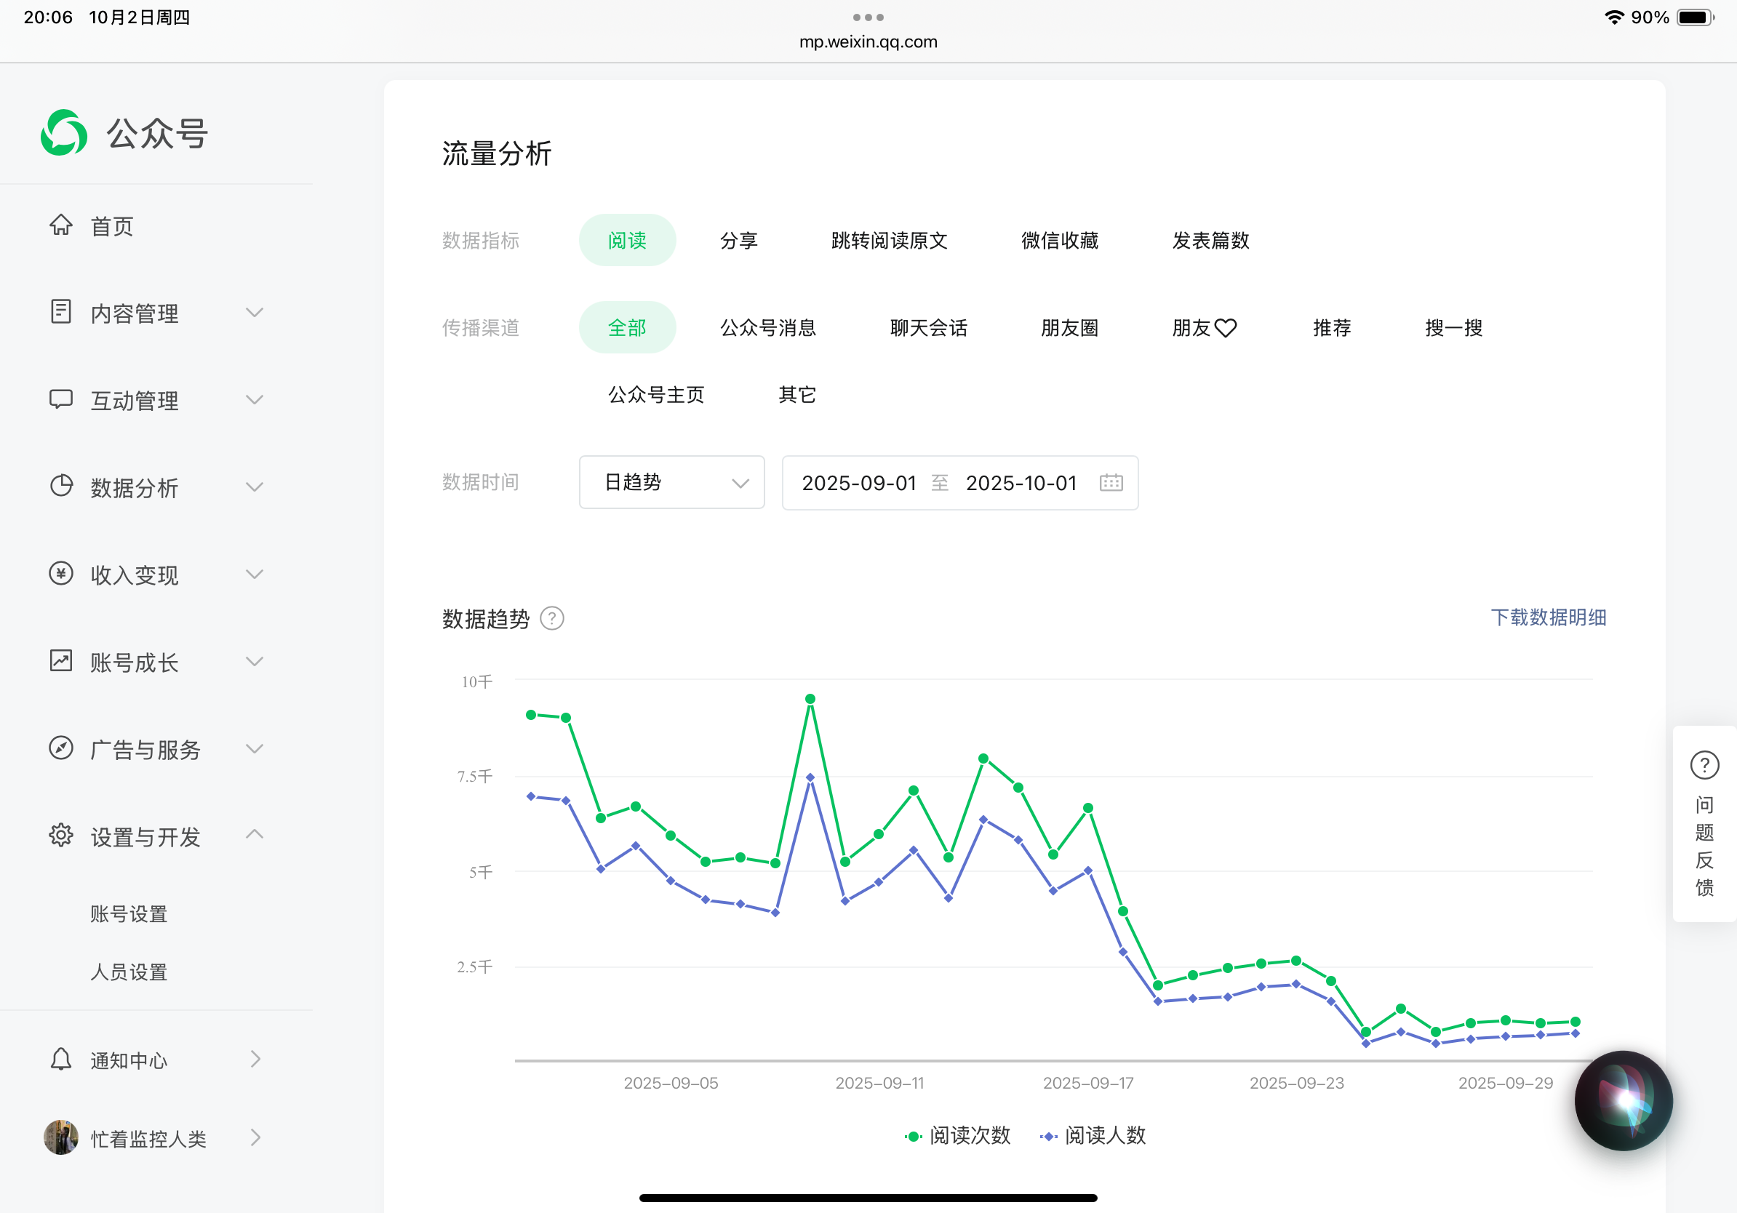Click the 通知中心 bell icon
Viewport: 1737px width, 1213px height.
click(x=61, y=1060)
